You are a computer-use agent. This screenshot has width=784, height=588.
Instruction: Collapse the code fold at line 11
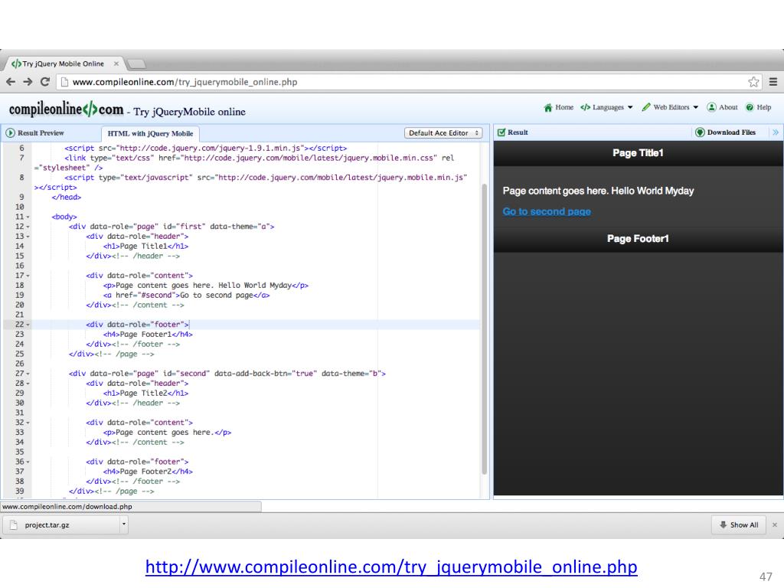pos(28,217)
